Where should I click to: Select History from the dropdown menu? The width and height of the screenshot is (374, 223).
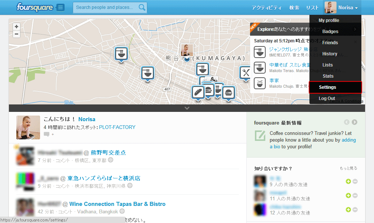pyautogui.click(x=329, y=54)
